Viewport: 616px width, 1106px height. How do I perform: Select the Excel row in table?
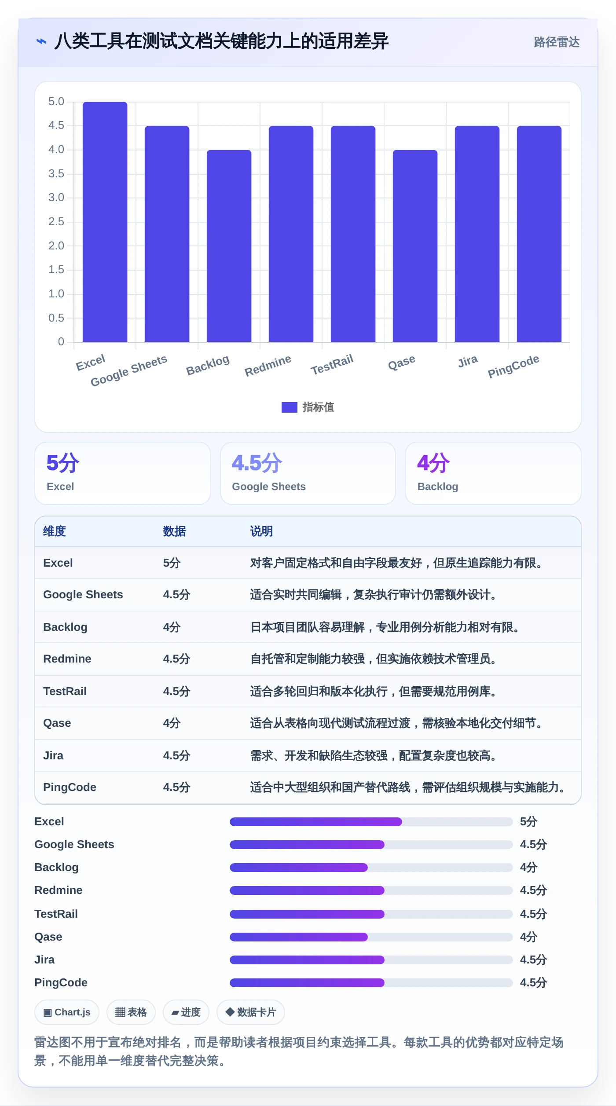(x=308, y=563)
